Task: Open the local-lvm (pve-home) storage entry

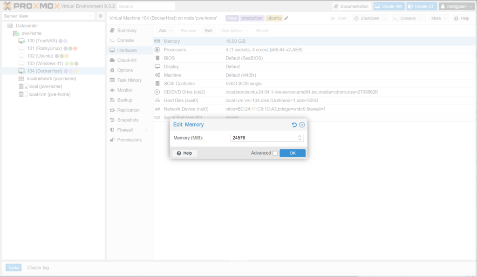Action: (49, 94)
